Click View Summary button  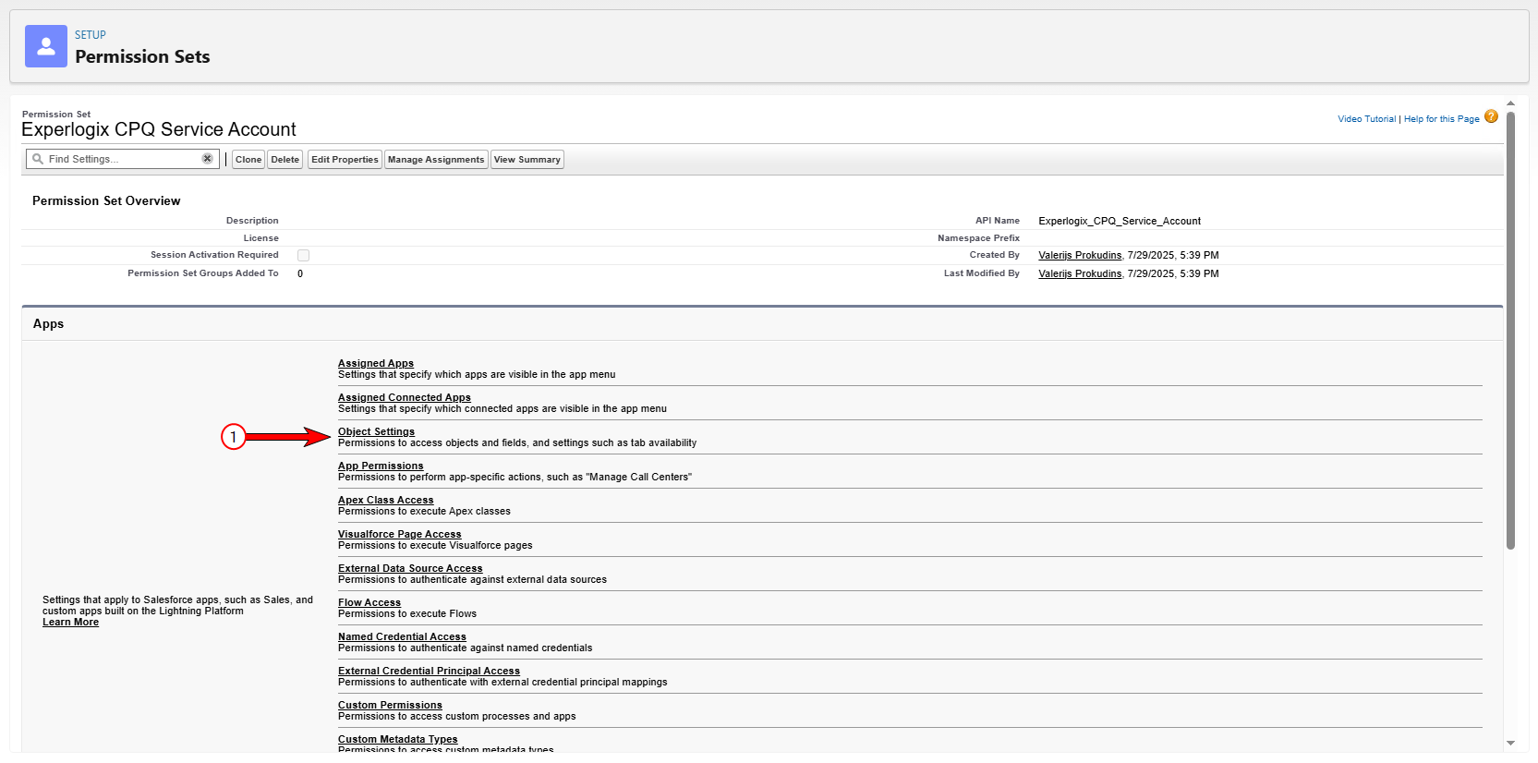(x=527, y=160)
